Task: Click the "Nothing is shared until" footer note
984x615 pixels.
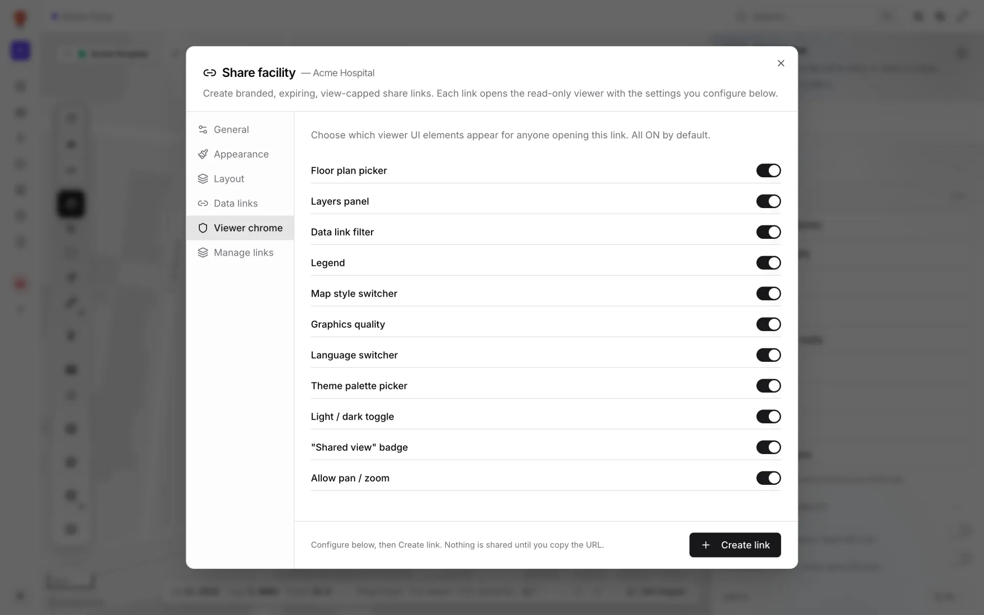Action: (x=524, y=545)
